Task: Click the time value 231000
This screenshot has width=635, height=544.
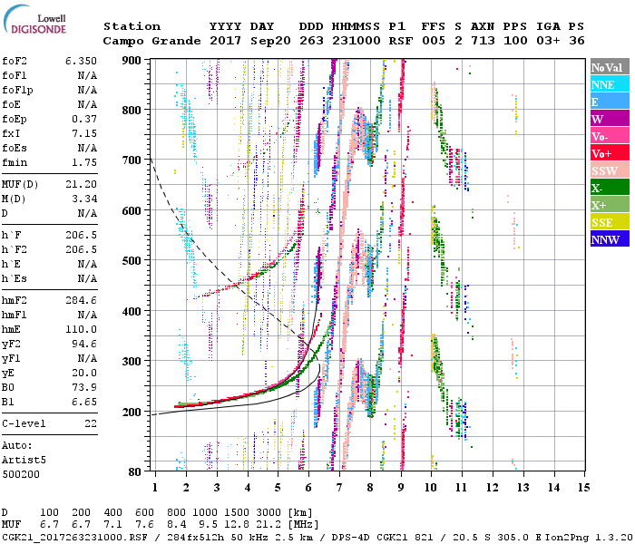Action: pos(357,41)
